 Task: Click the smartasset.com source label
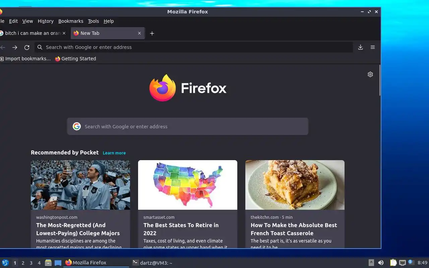point(159,217)
